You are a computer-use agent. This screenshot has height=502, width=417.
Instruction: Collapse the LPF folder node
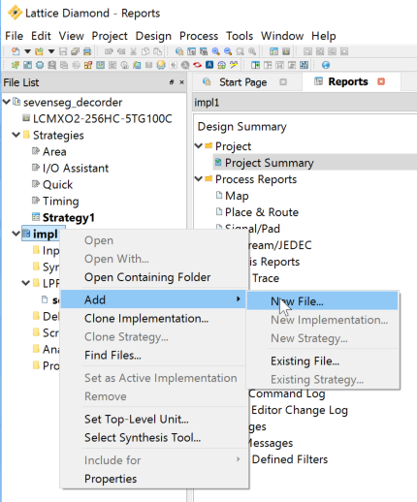click(x=25, y=283)
